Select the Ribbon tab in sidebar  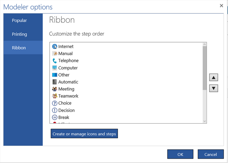(19, 48)
